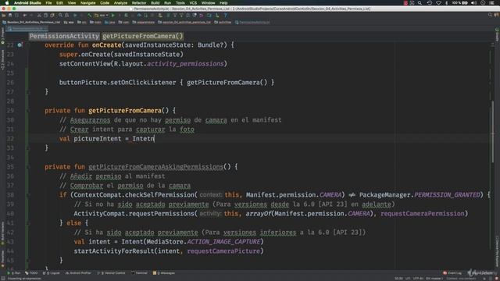Click the Find magnifier toolbar icon

click(x=60, y=15)
